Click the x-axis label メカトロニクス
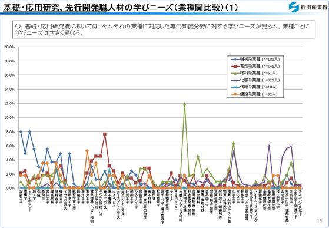Screen dimensions: 329x228 [65, 200]
